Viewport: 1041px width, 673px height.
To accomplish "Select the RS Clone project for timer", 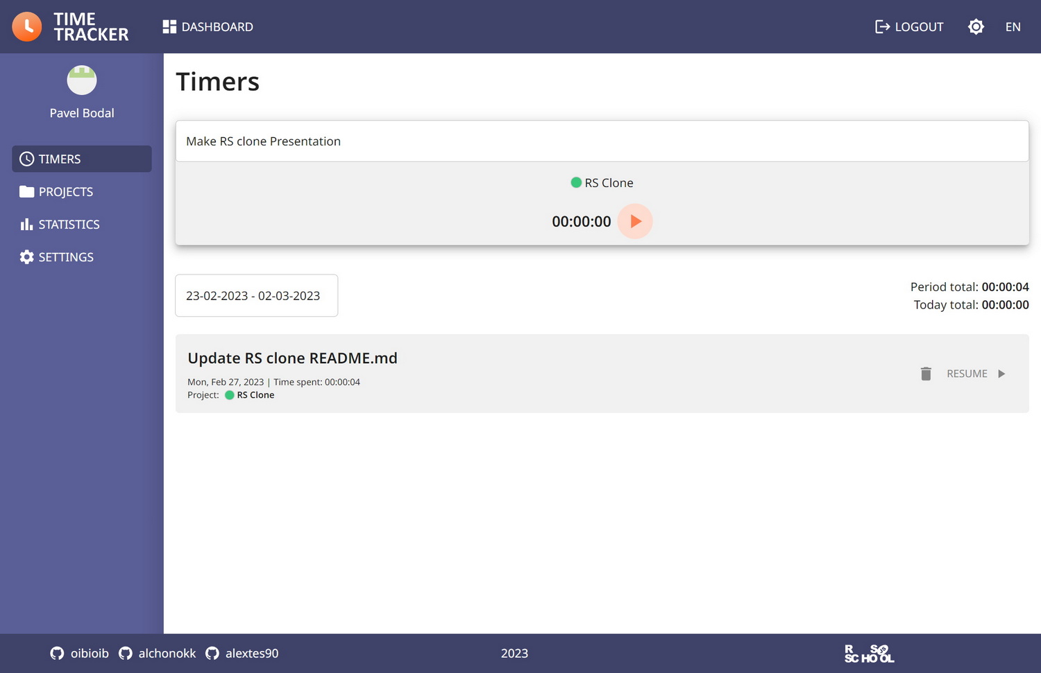I will point(602,183).
